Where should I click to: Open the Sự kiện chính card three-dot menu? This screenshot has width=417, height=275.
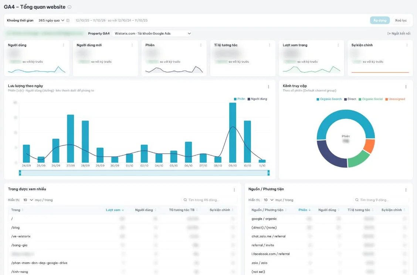tap(407, 45)
